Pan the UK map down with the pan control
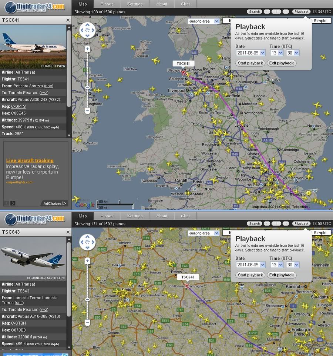 (87, 36)
